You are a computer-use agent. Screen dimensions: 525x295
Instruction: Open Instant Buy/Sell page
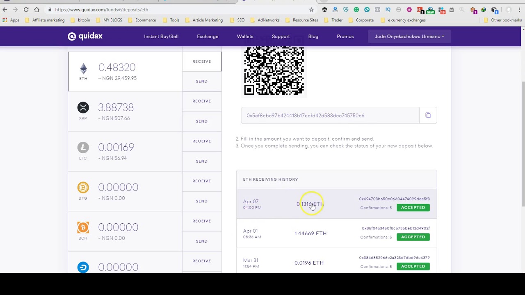pos(161,36)
